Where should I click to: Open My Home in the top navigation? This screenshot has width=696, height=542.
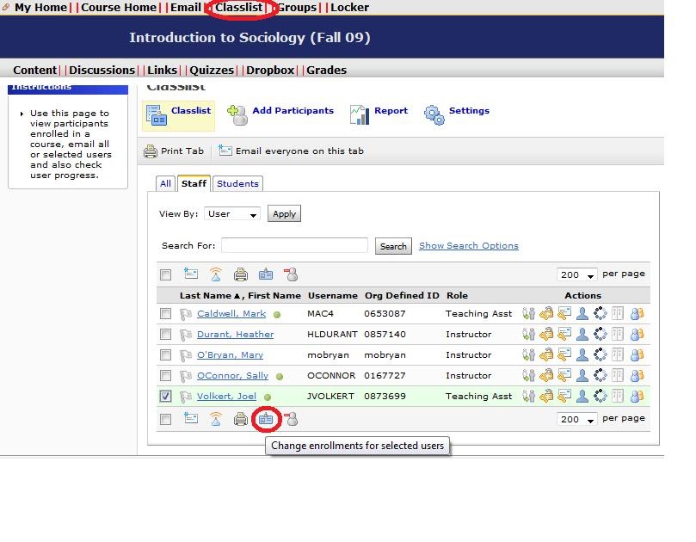coord(40,8)
